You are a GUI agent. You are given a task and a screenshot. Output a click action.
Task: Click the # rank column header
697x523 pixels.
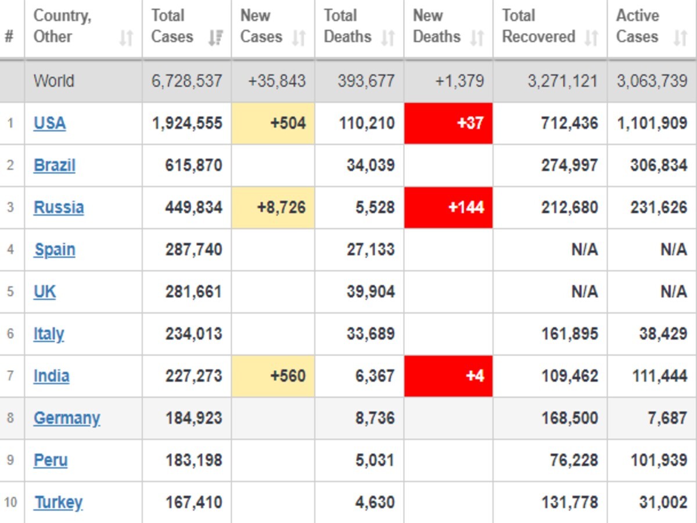9,37
